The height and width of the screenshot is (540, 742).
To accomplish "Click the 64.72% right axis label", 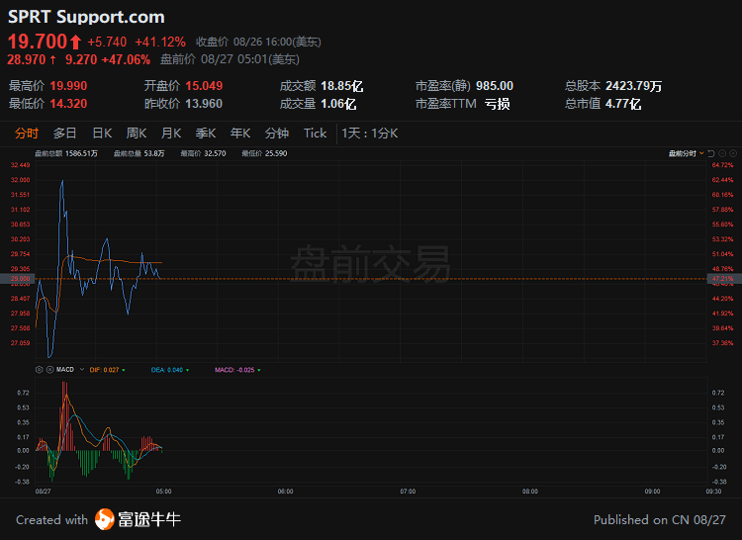I will pyautogui.click(x=722, y=165).
